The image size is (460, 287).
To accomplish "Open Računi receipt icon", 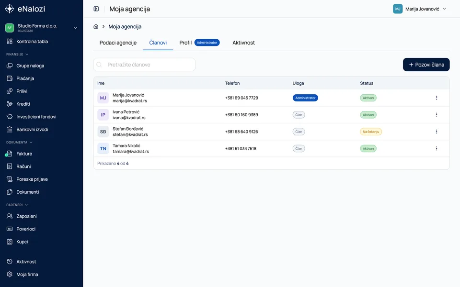I will pos(10,166).
